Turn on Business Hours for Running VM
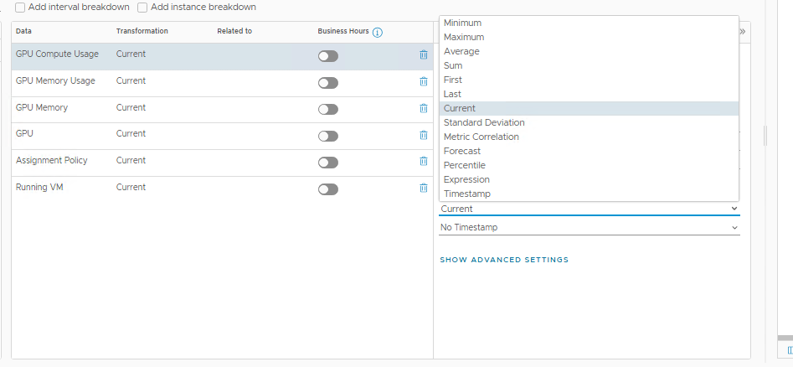Image resolution: width=793 pixels, height=367 pixels. (328, 189)
